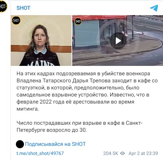163x160 pixels.
Task: Click the paragraph starting На этих кадрах
Action: pos(87,91)
